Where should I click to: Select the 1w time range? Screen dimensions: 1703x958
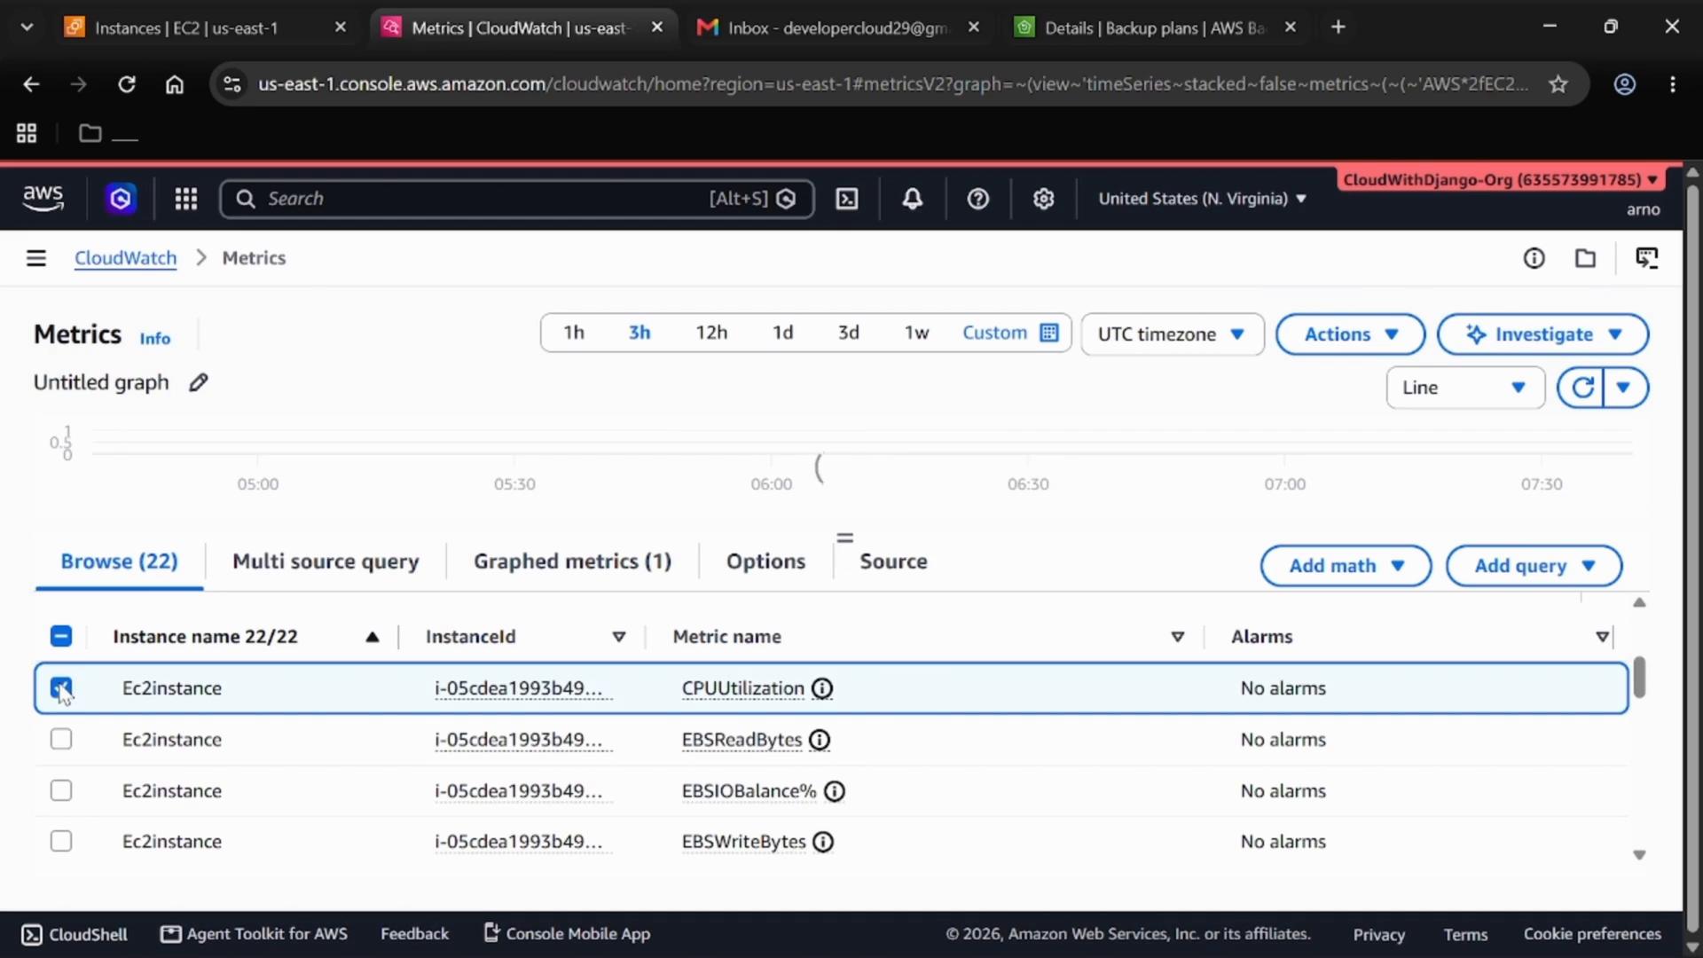(916, 333)
